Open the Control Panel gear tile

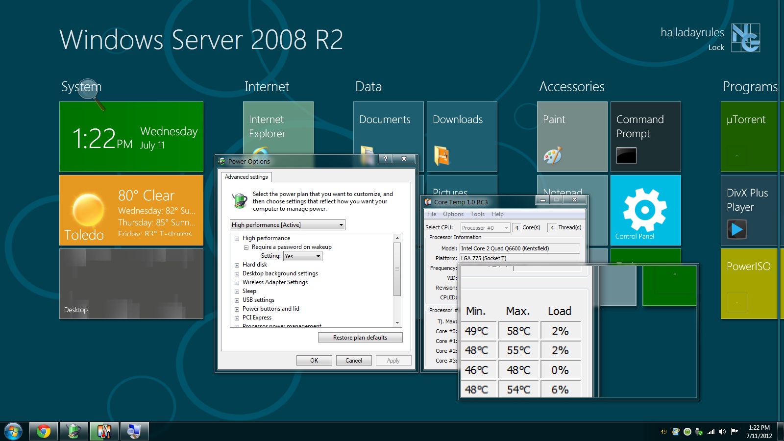(646, 210)
